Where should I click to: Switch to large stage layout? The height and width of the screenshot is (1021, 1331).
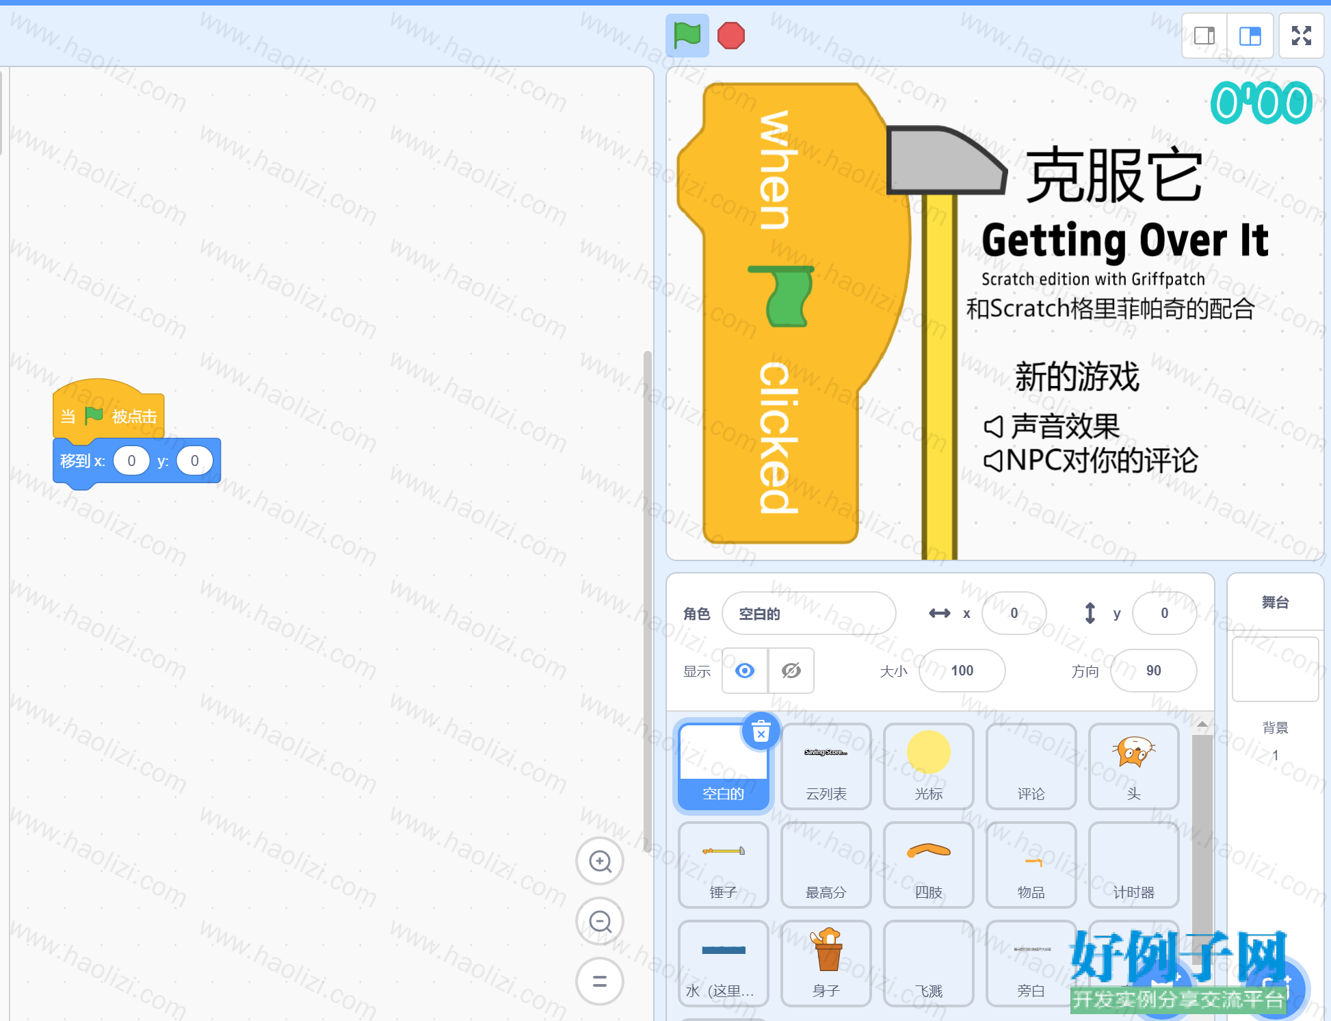(1250, 36)
